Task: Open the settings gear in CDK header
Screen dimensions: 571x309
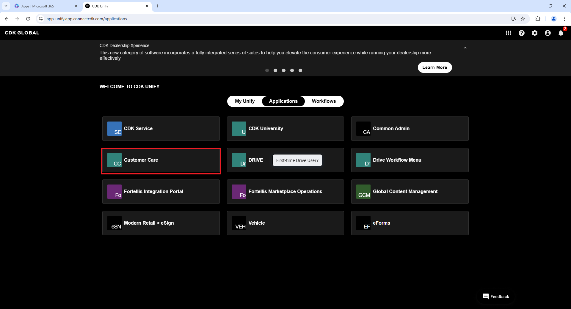Action: tap(535, 33)
